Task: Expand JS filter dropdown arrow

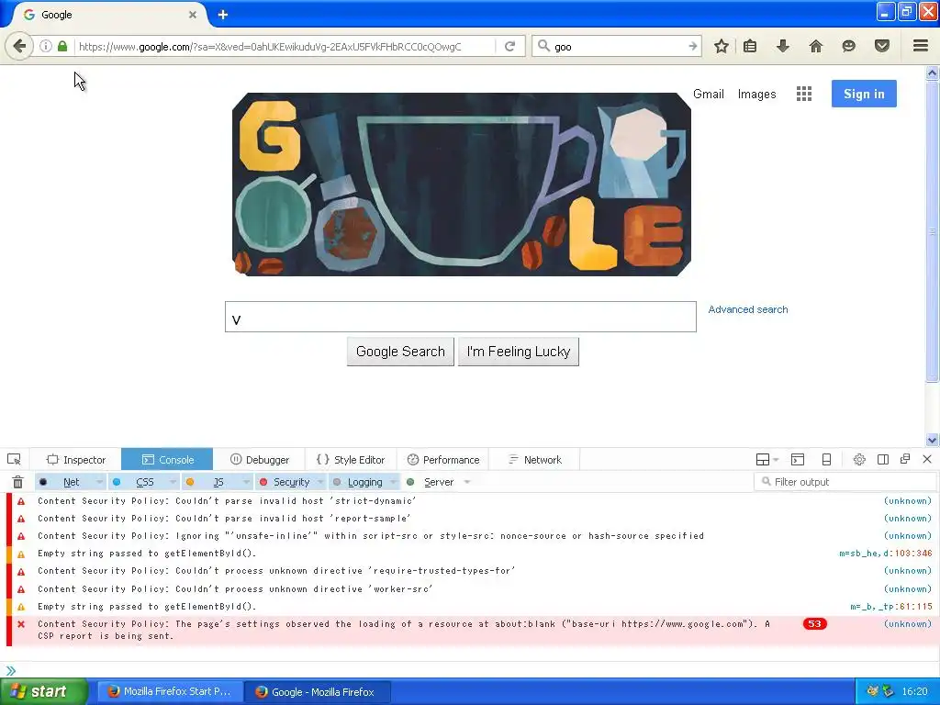Action: 246,482
